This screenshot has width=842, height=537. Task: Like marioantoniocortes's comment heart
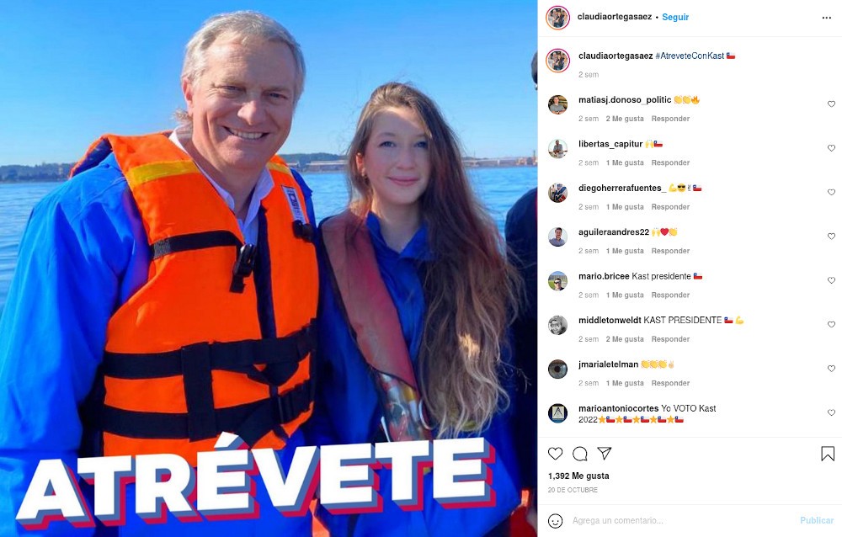[831, 412]
